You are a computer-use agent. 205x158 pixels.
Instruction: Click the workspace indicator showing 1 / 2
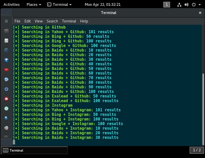(x=197, y=150)
